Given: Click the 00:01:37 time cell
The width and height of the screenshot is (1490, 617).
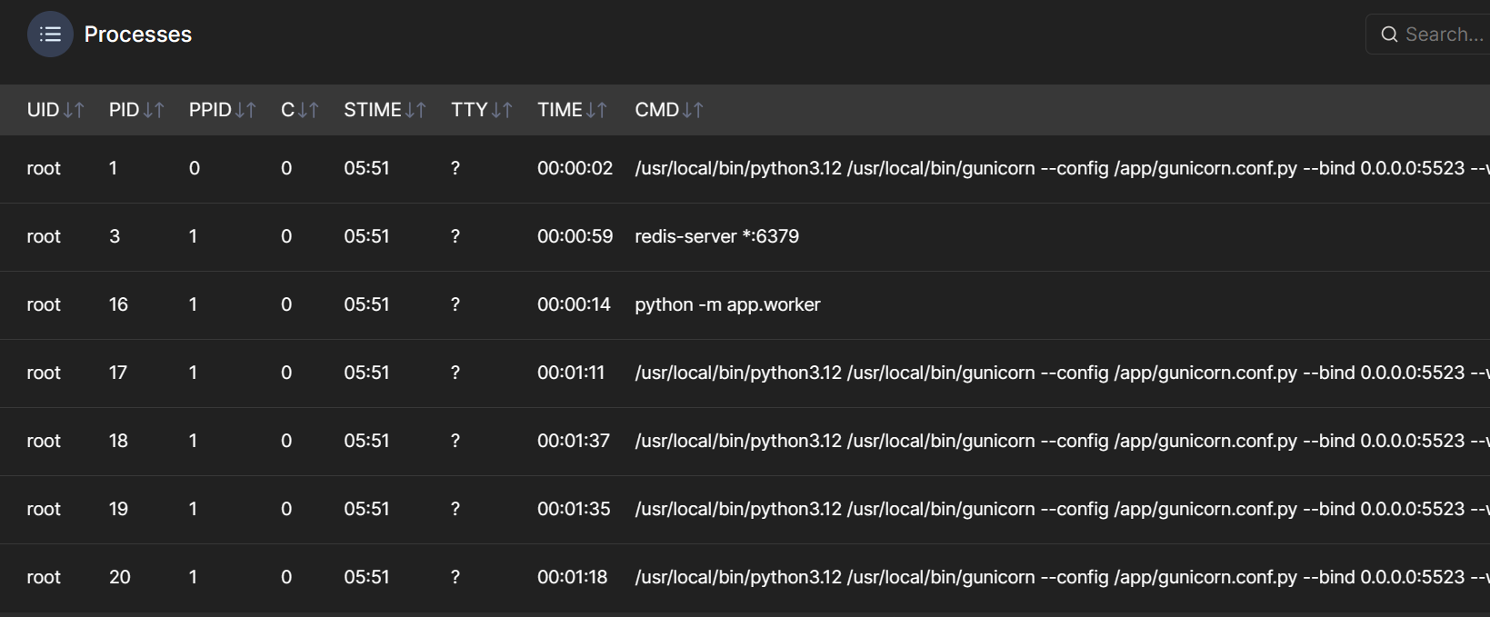Looking at the screenshot, I should pos(574,441).
